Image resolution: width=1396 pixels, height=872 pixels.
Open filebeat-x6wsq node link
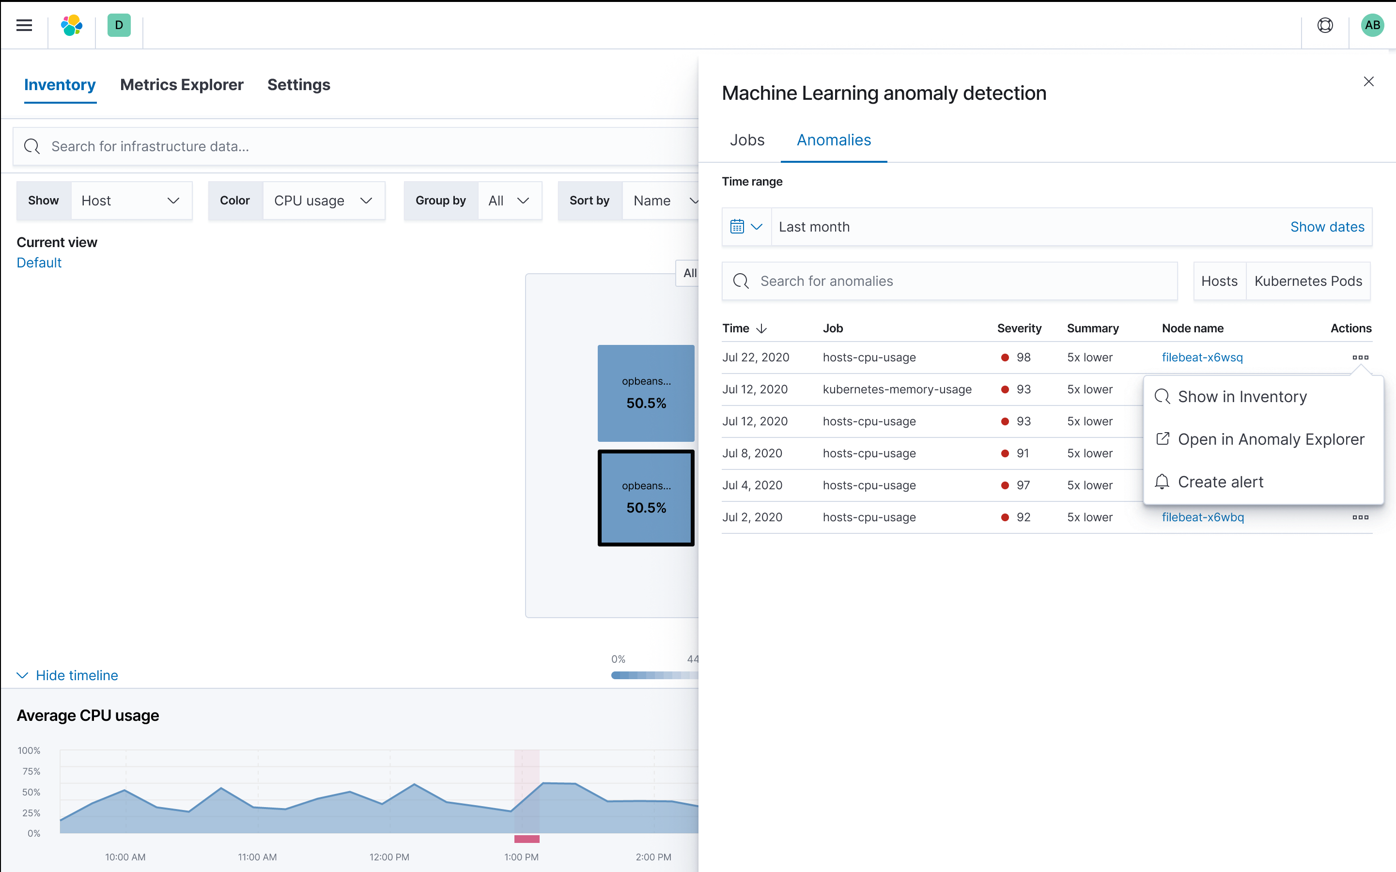click(x=1202, y=358)
